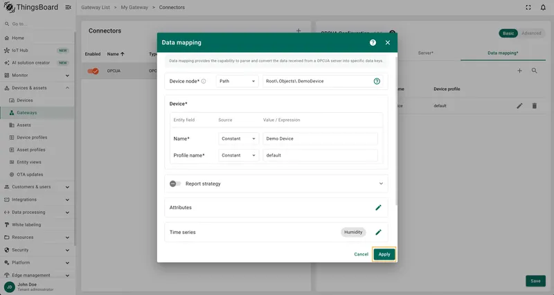Open John Doe user profile avatar
Screen dimensions: 554x295
click(10, 287)
